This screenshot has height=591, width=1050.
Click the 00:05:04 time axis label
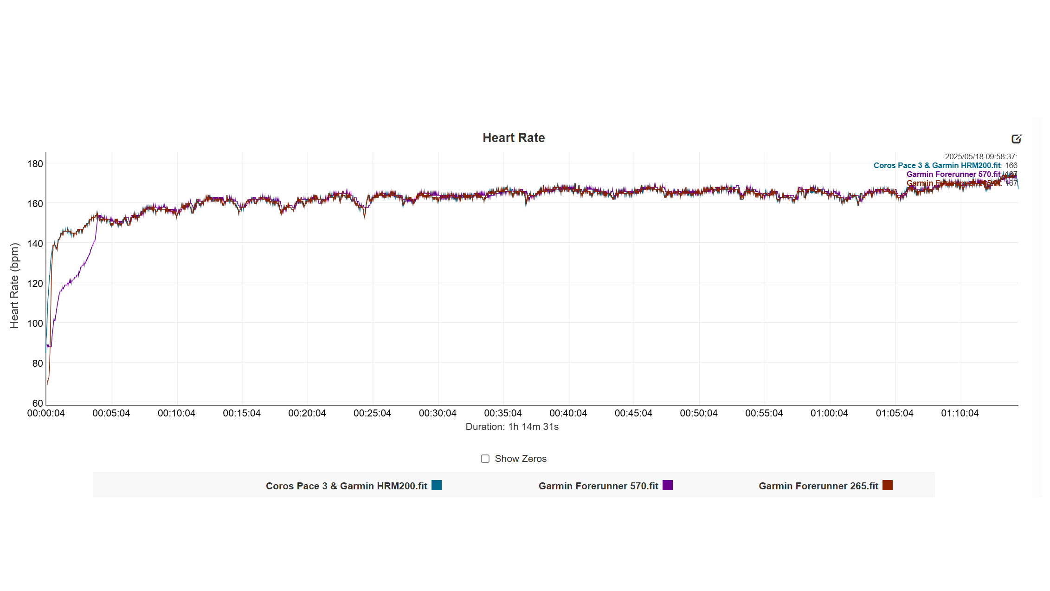pos(111,413)
